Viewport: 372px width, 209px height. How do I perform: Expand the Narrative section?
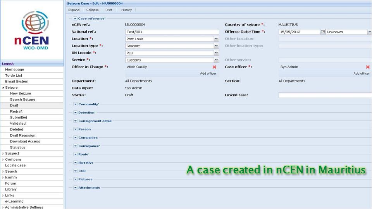point(75,163)
